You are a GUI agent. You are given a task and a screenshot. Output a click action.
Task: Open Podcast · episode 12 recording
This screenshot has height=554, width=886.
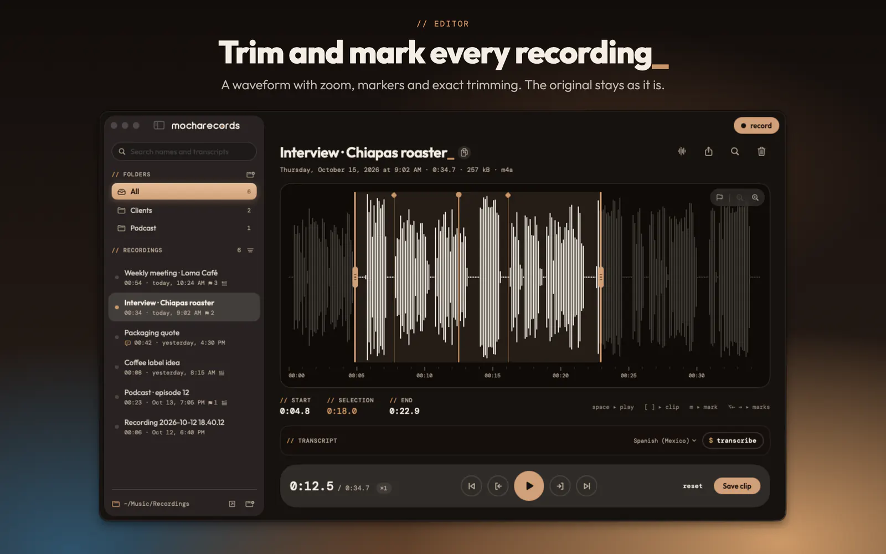point(184,397)
